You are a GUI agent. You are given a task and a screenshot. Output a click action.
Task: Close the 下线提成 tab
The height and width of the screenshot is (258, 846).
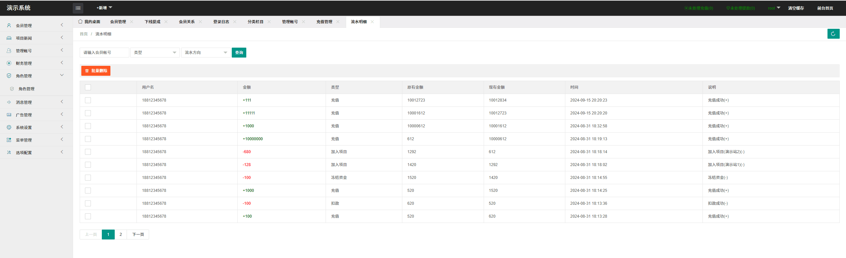166,22
